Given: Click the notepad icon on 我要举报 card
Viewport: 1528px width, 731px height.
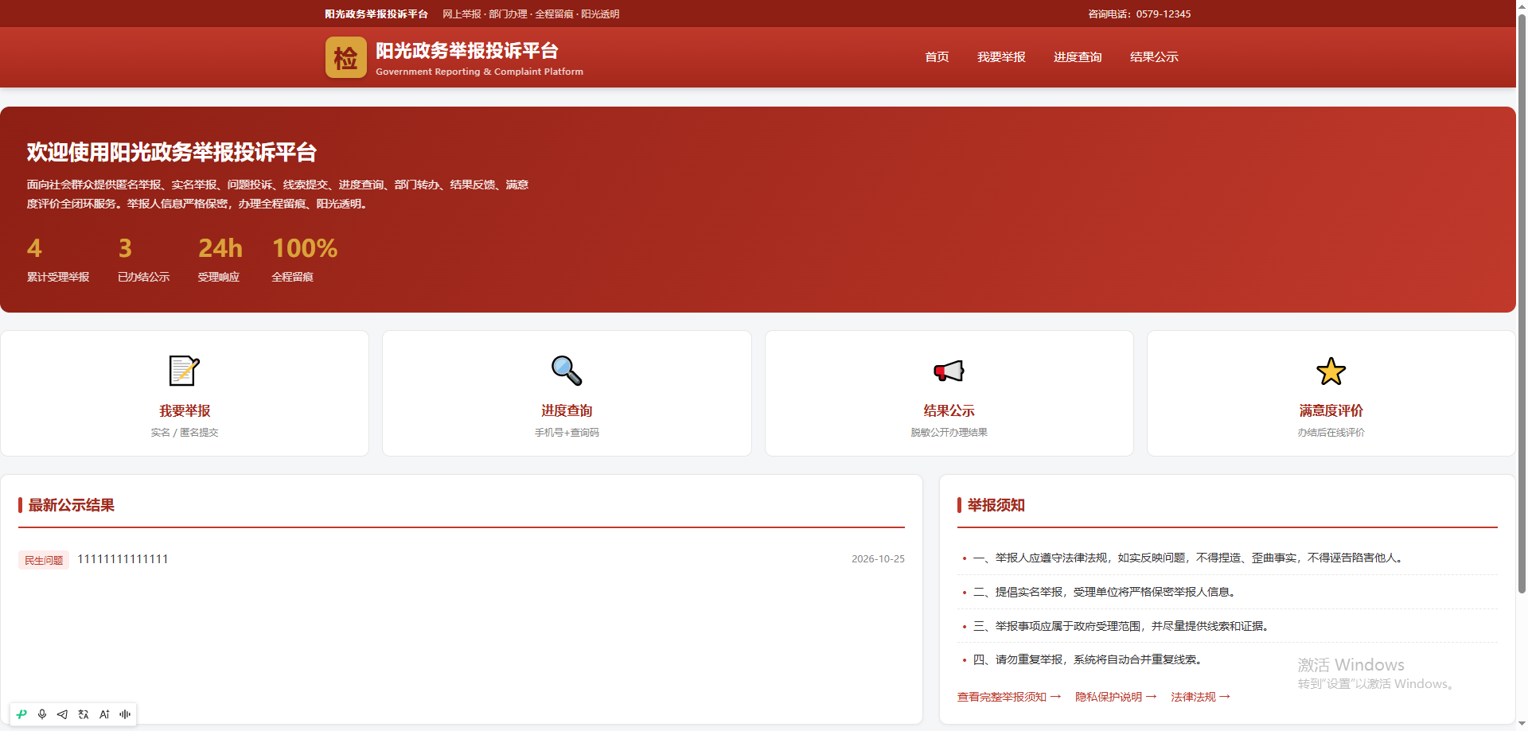Looking at the screenshot, I should pyautogui.click(x=185, y=371).
